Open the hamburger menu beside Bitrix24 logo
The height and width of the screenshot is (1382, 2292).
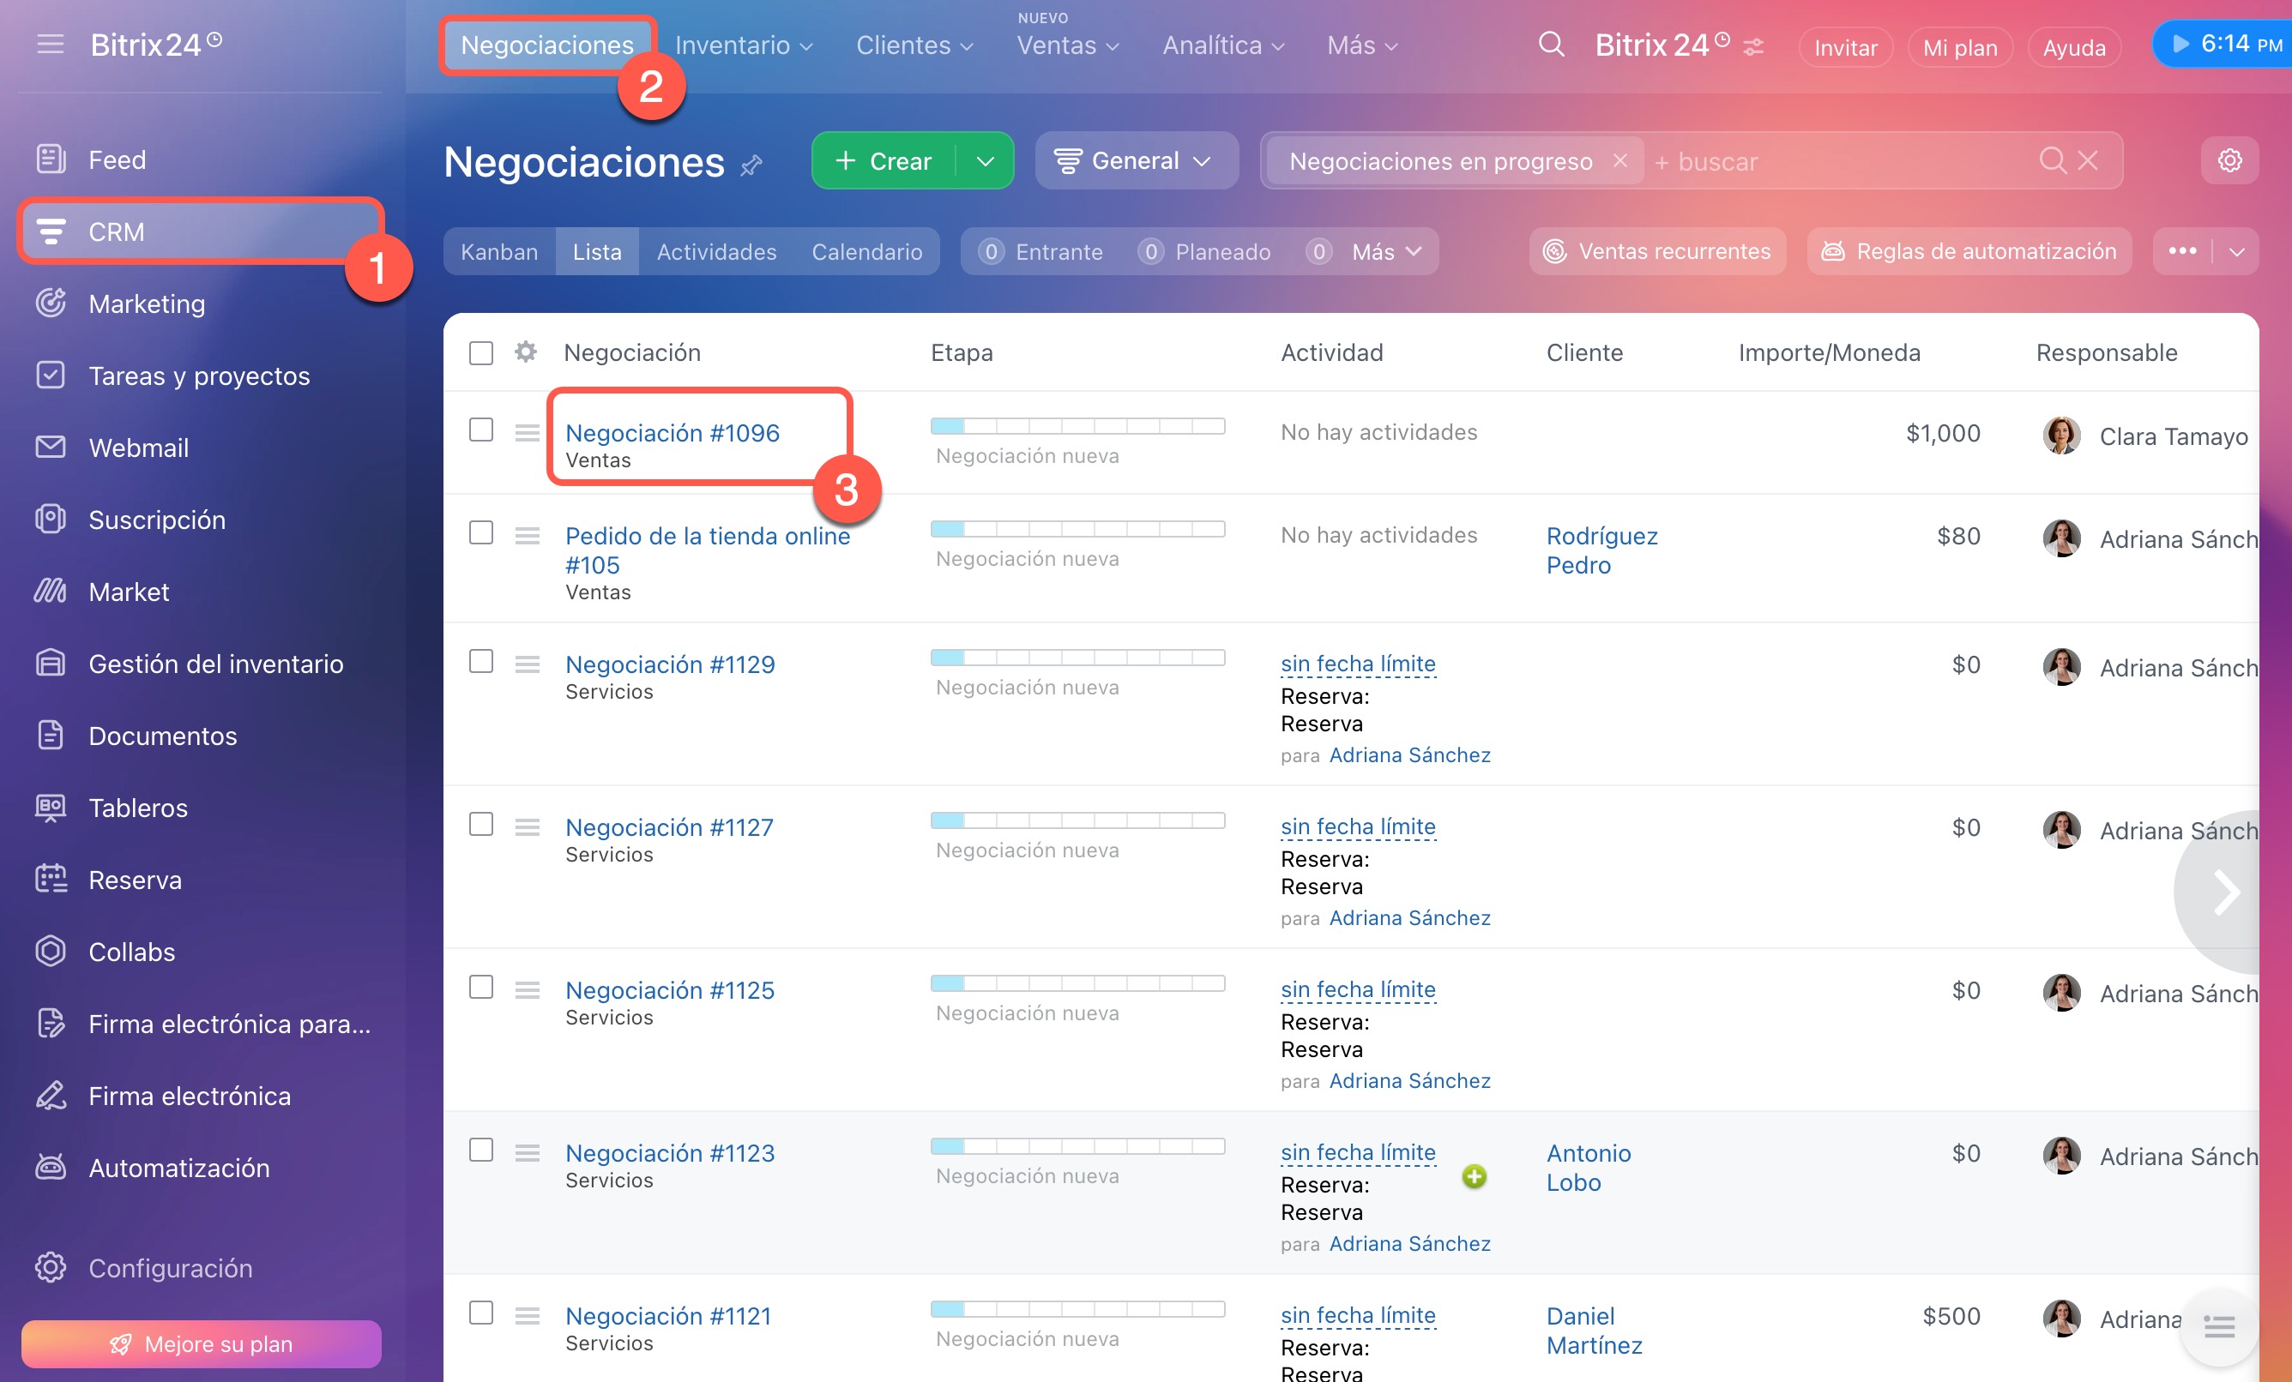51,44
